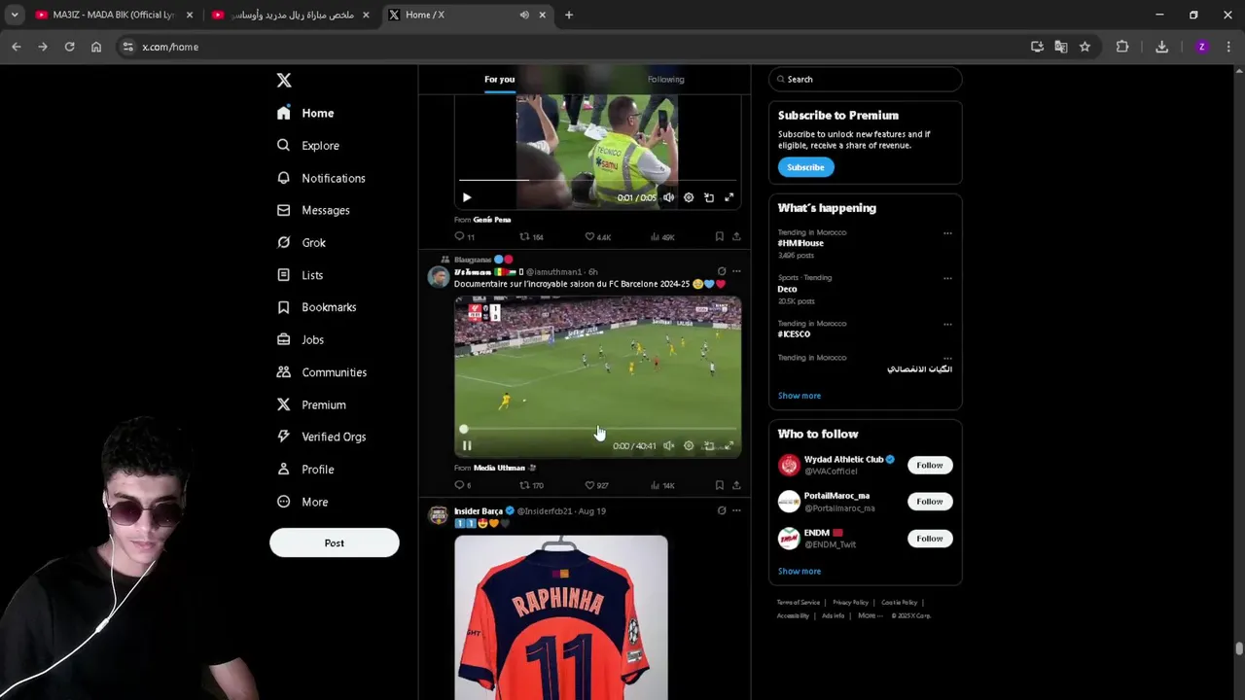
Task: Bookmark the Genis Pena video post
Action: pyautogui.click(x=719, y=236)
